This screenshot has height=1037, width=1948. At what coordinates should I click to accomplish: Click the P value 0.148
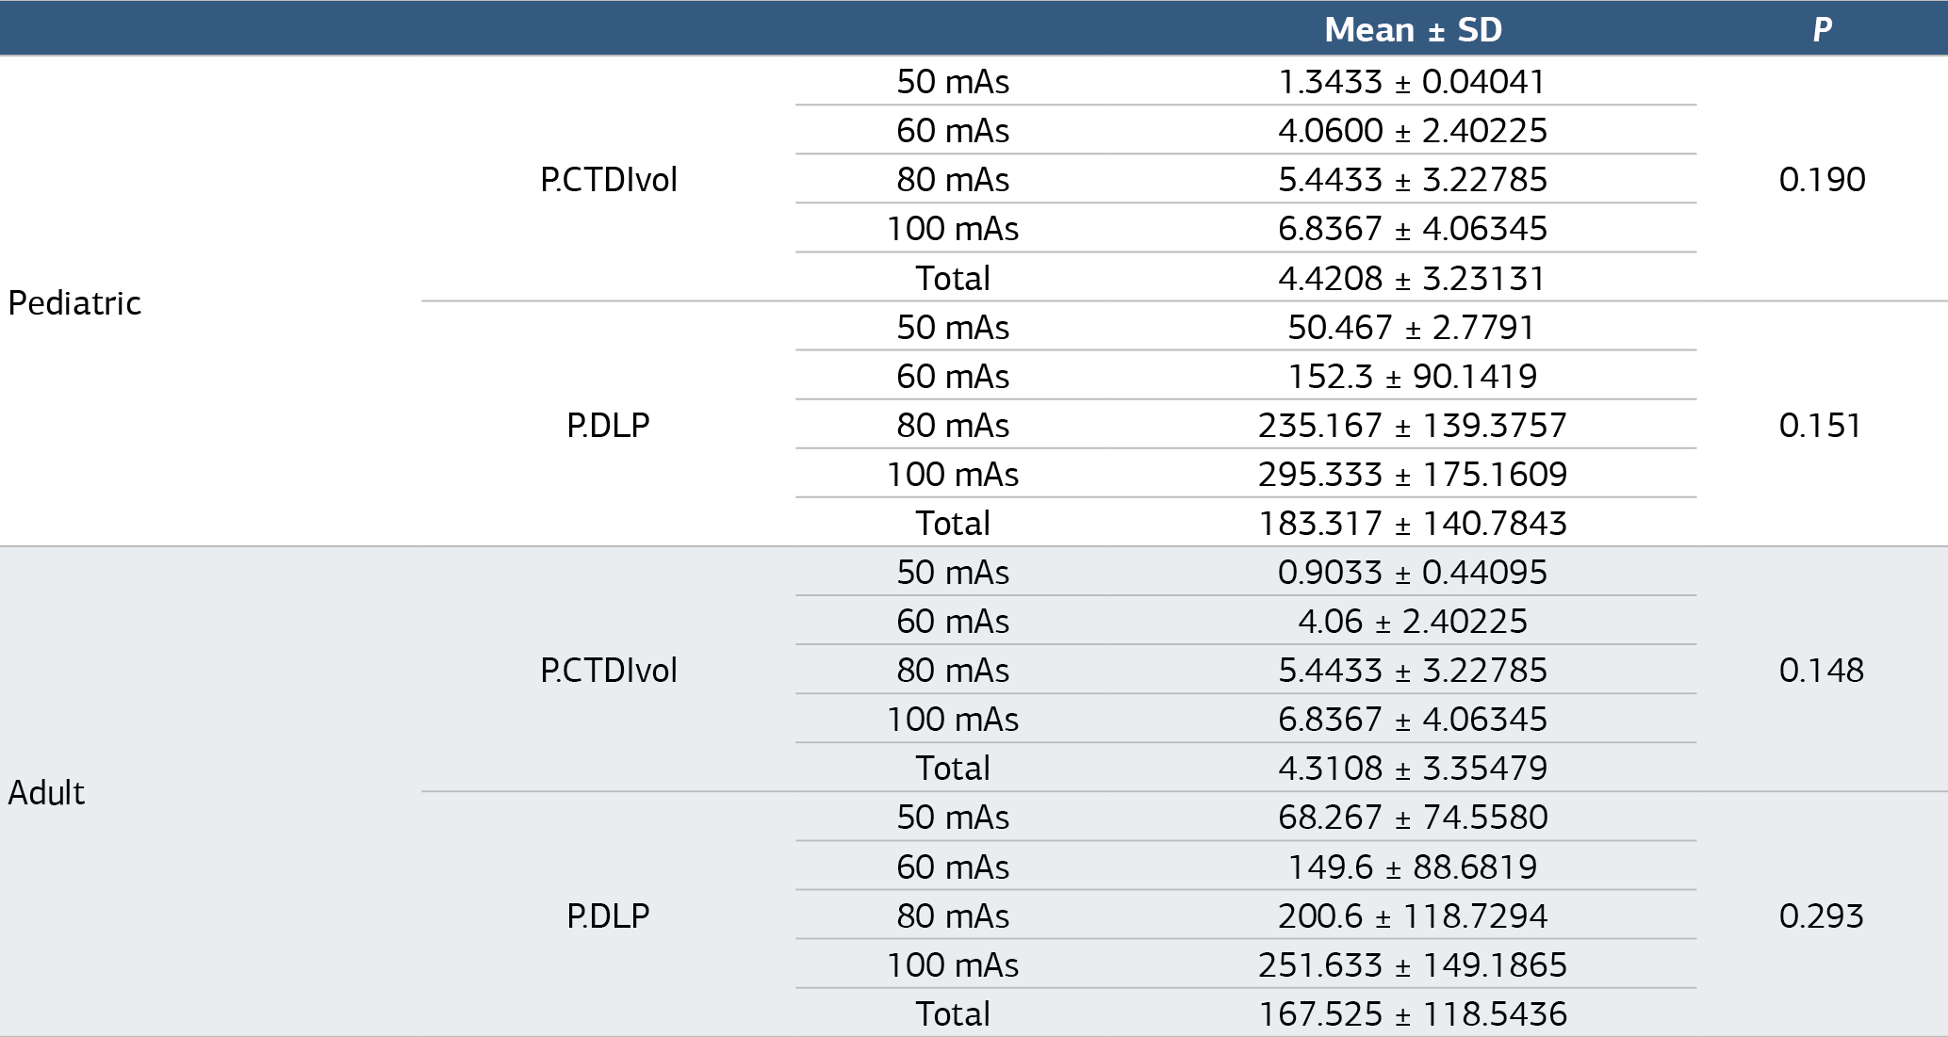pyautogui.click(x=1822, y=671)
